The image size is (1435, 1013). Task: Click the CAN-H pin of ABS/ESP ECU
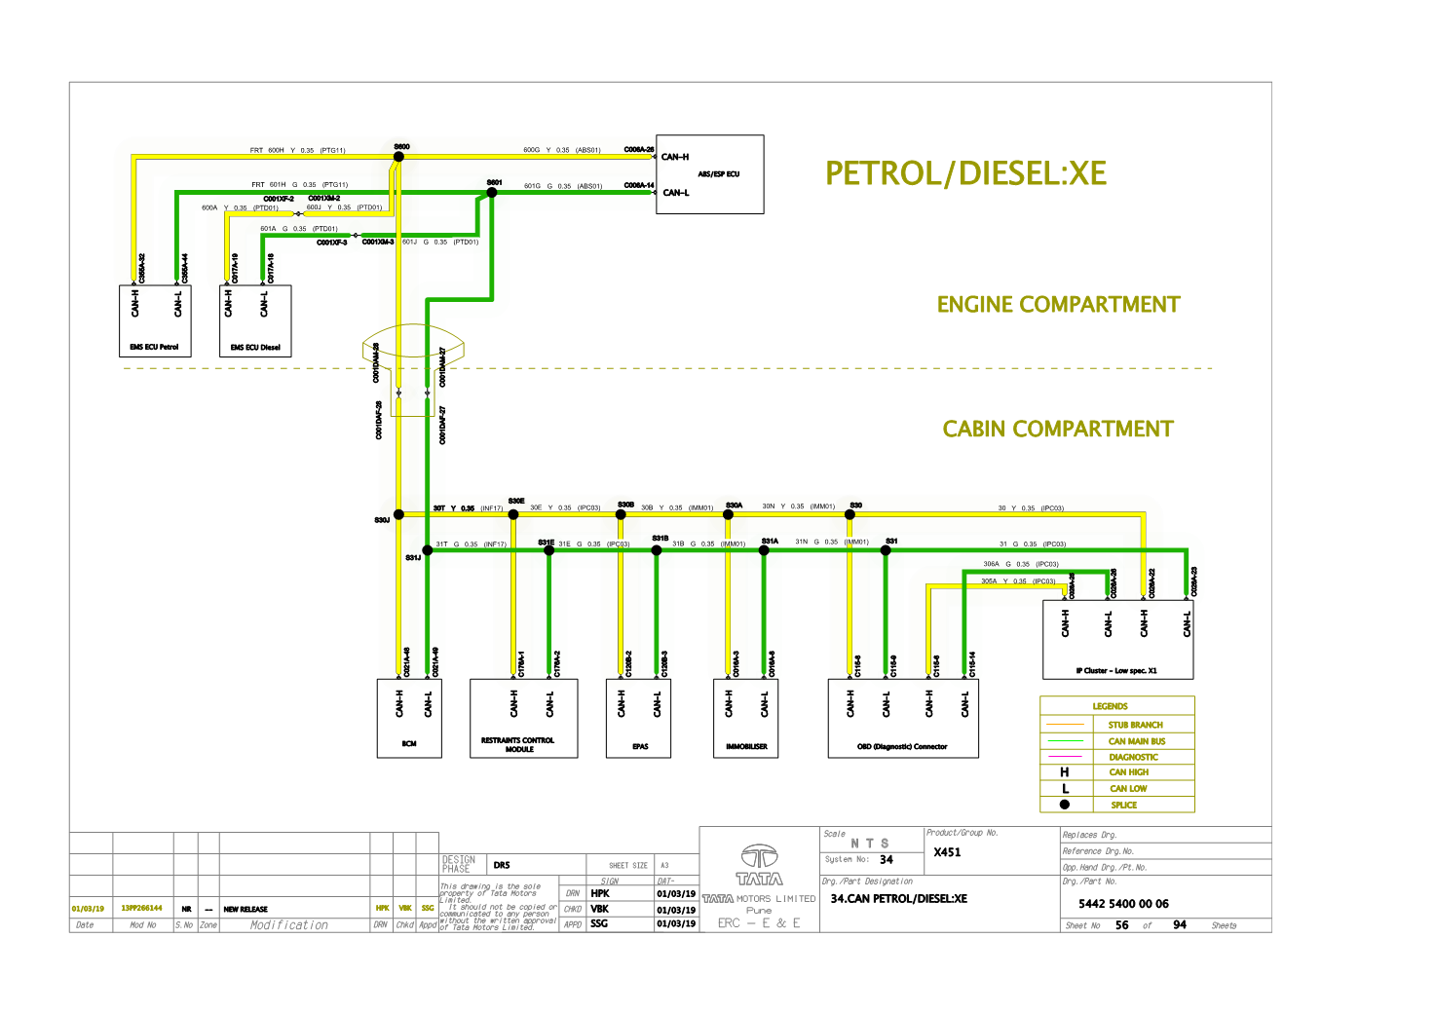675,157
